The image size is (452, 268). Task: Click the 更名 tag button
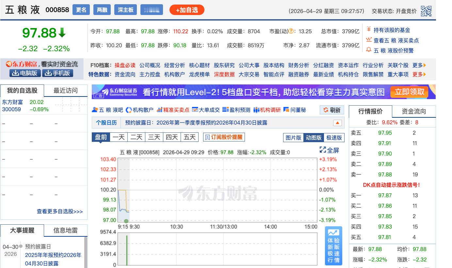click(81, 10)
